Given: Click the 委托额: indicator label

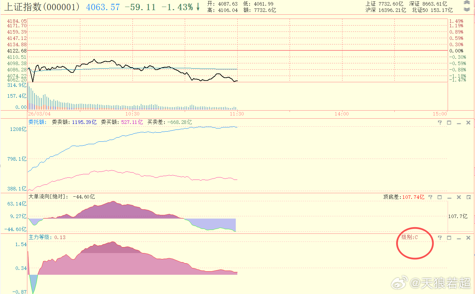Looking at the screenshot, I should click(37, 122).
